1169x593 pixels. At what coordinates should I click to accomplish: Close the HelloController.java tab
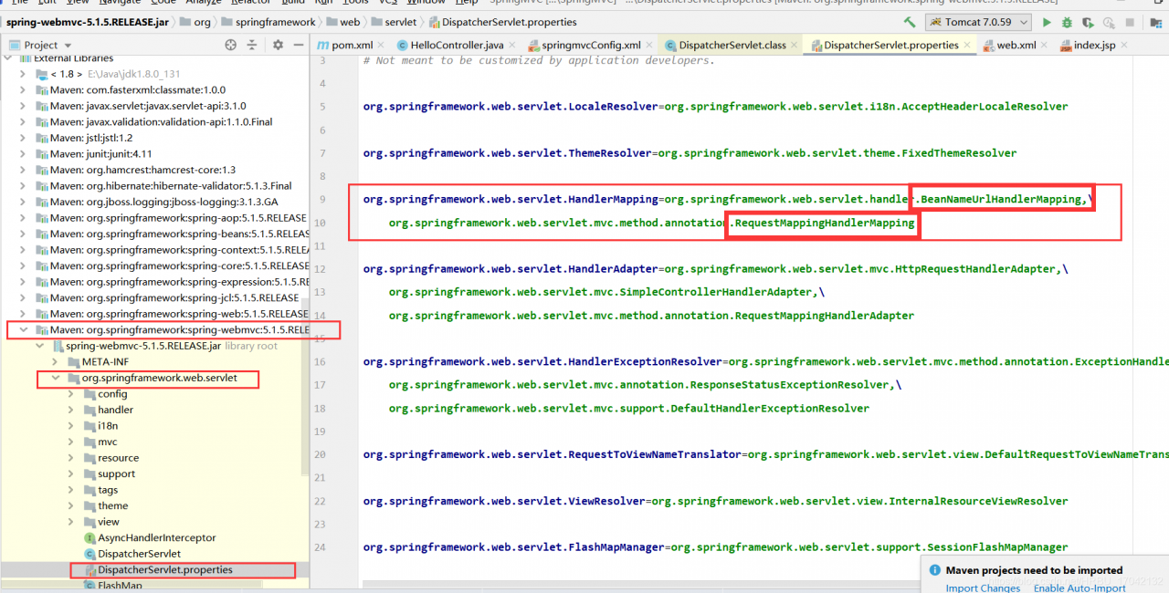pos(513,45)
